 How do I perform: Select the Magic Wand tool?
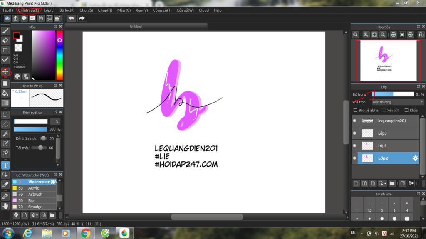point(5,134)
